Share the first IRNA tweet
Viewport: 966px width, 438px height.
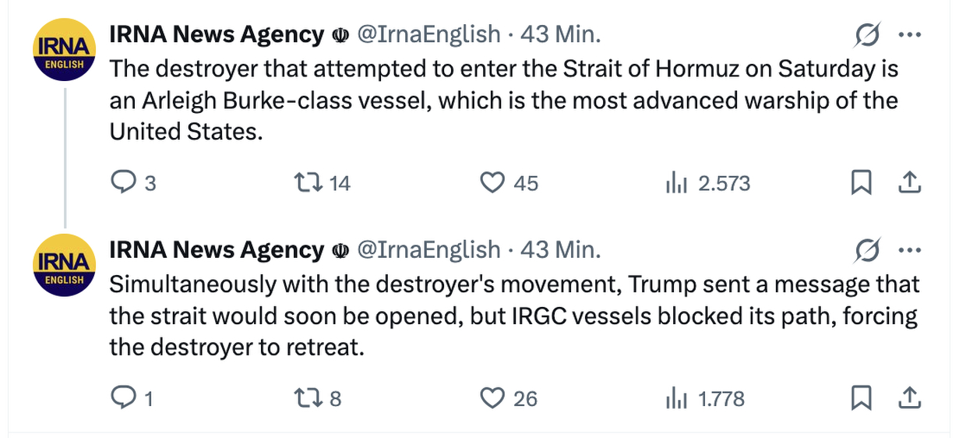(x=909, y=183)
